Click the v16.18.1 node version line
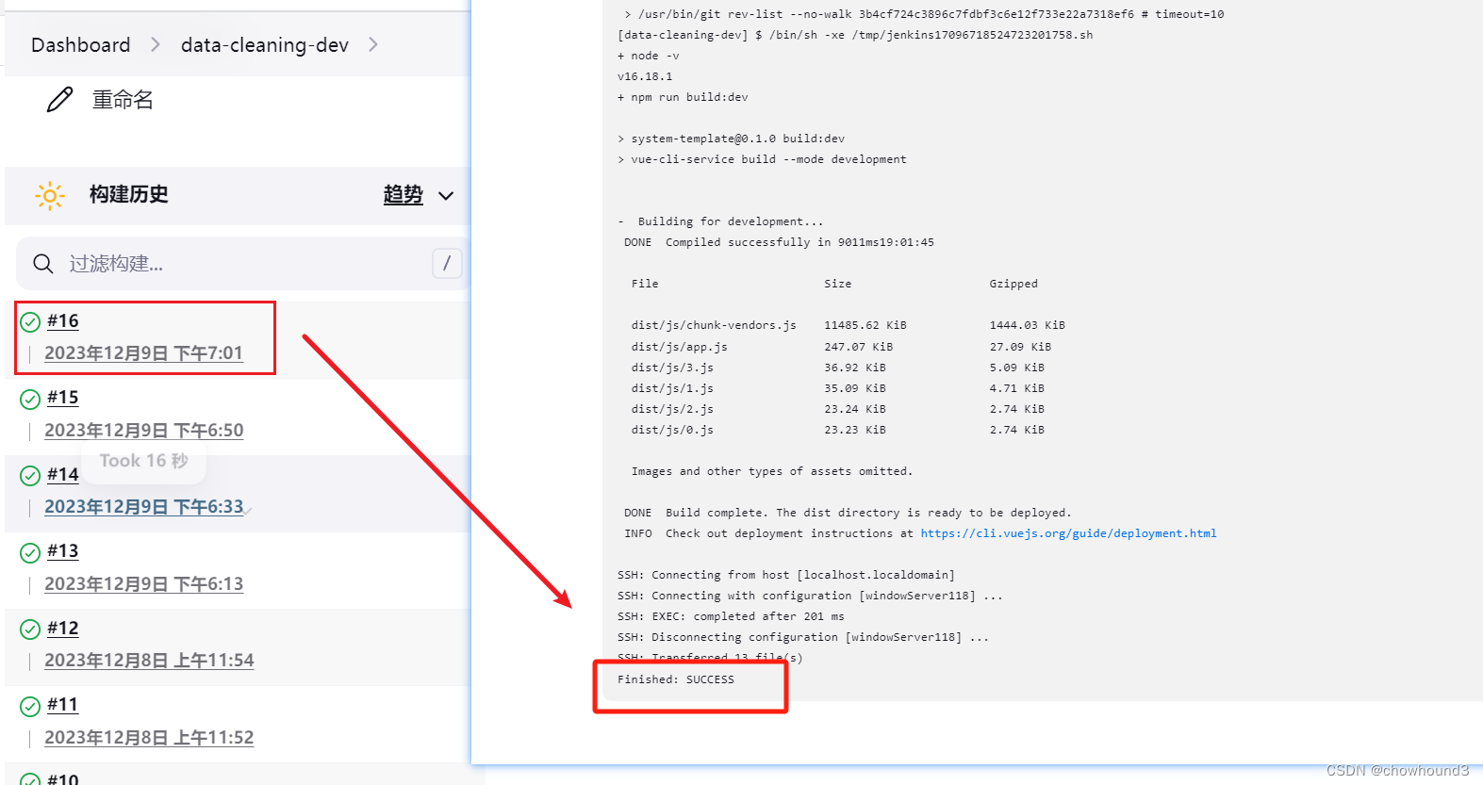1483x785 pixels. pyautogui.click(x=645, y=76)
